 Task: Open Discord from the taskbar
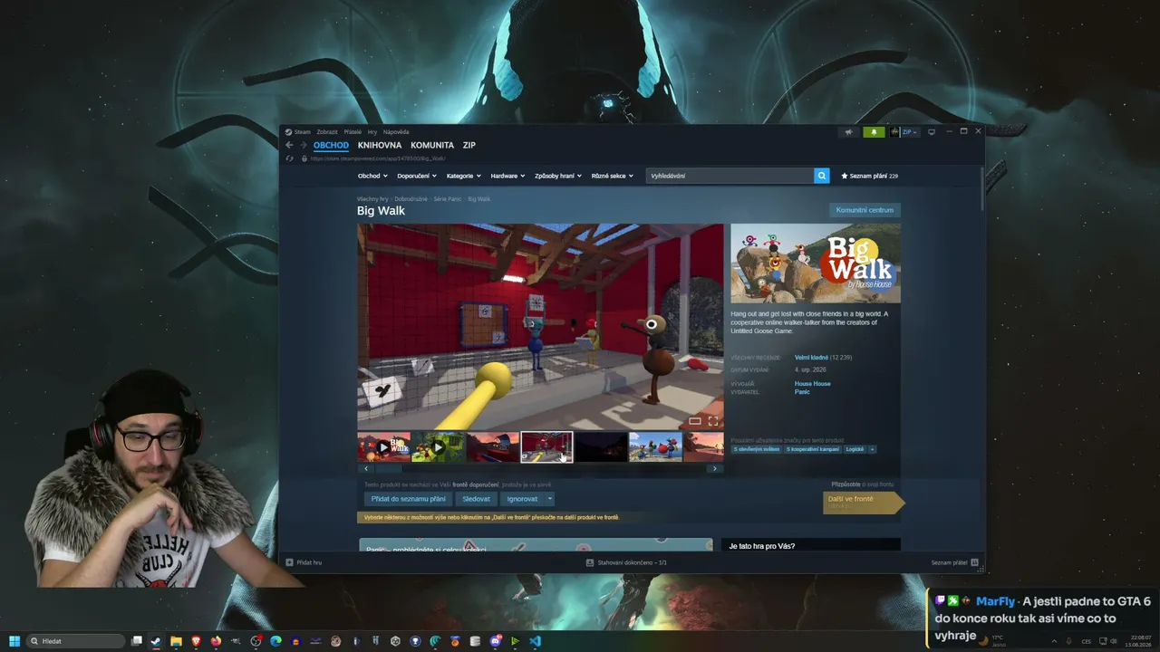click(495, 641)
